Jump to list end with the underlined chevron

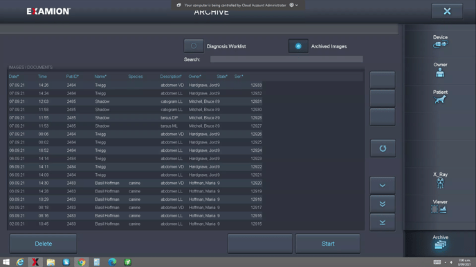(383, 222)
